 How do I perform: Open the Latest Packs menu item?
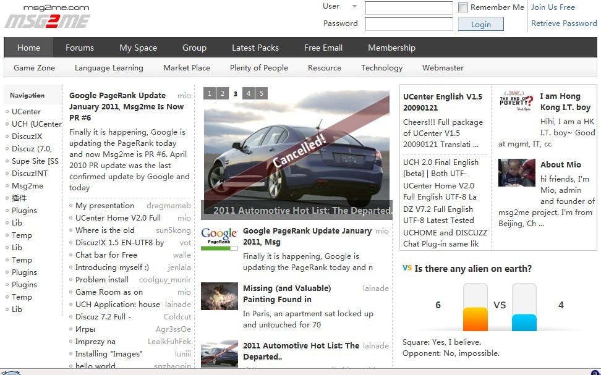[x=255, y=48]
